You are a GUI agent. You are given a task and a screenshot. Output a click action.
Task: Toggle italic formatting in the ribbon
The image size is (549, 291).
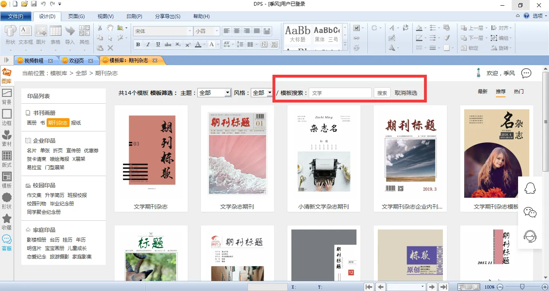click(x=148, y=45)
